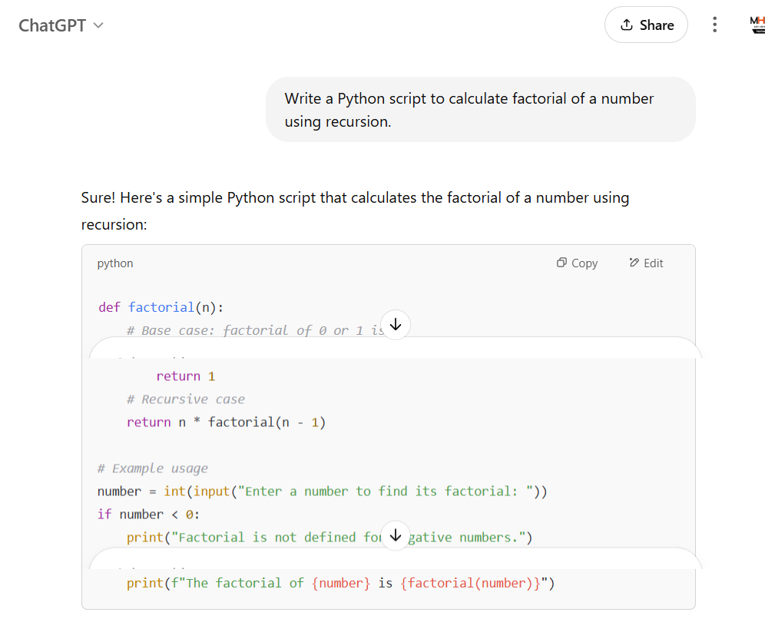Click the 'return 1' code line

[185, 376]
